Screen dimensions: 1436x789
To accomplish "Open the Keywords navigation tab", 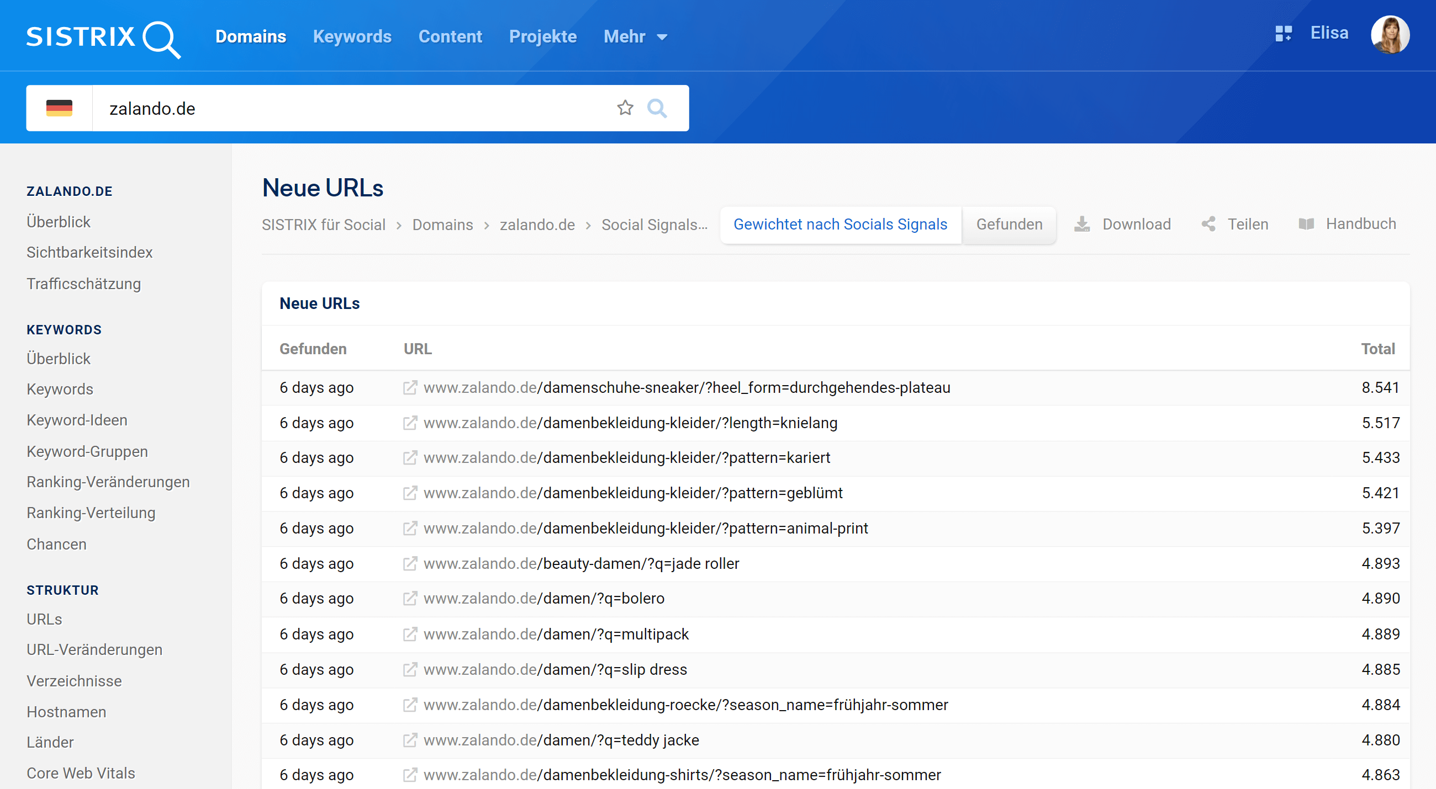I will 352,37.
